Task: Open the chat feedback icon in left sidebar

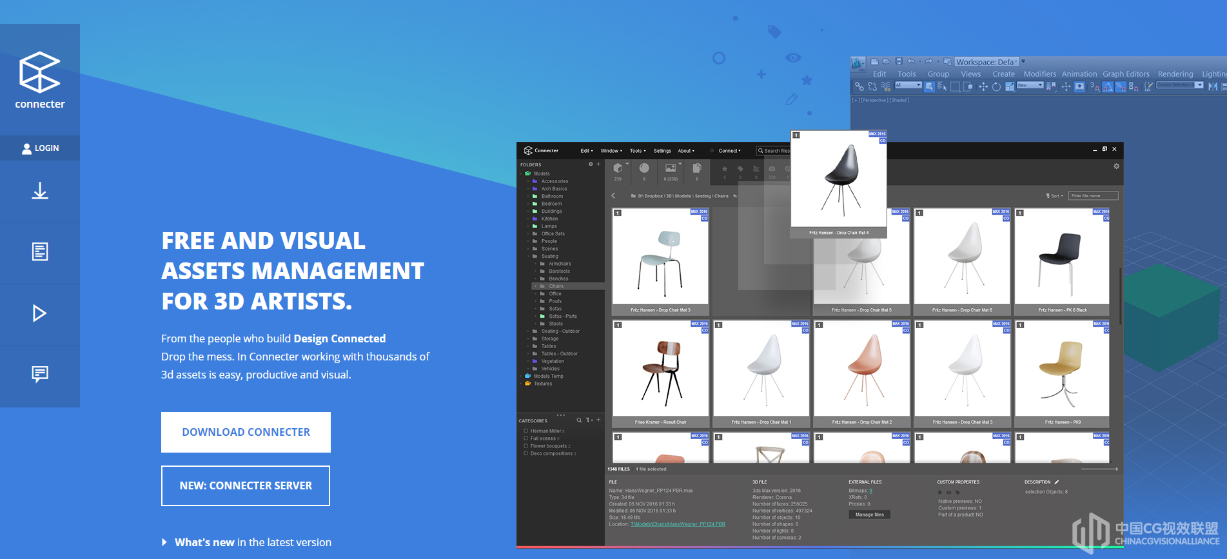Action: point(40,374)
